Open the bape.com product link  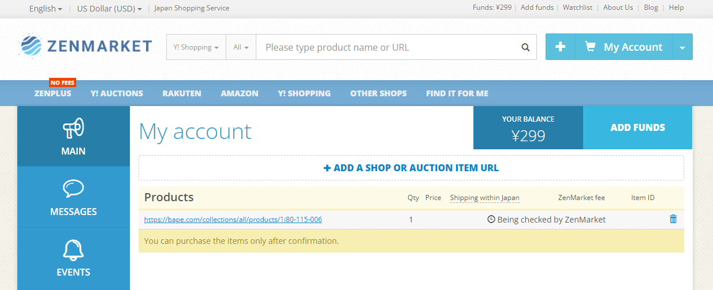pos(233,220)
